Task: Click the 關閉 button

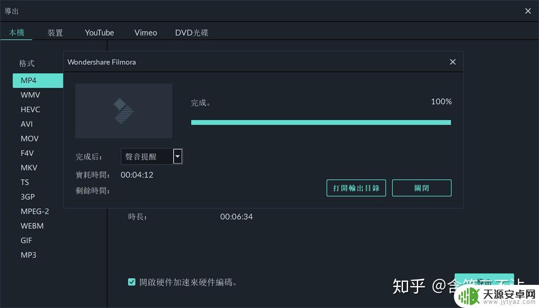Action: (422, 188)
